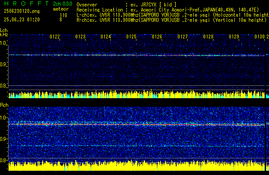This screenshot has height=175, width=269.
Task: Click the Lch 0.9 frequency axis label
Action: [3, 64]
